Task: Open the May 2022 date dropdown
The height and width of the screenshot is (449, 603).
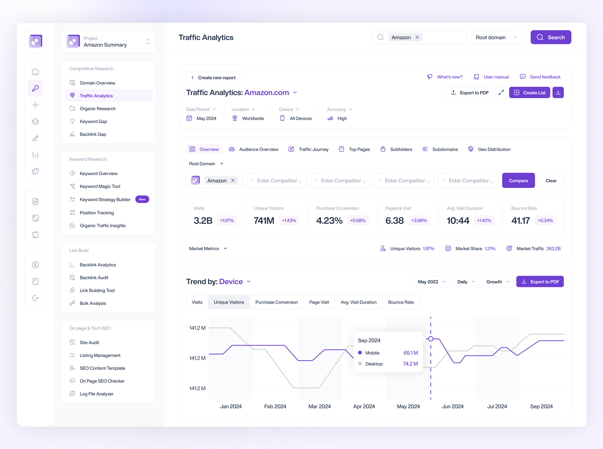Action: (432, 281)
